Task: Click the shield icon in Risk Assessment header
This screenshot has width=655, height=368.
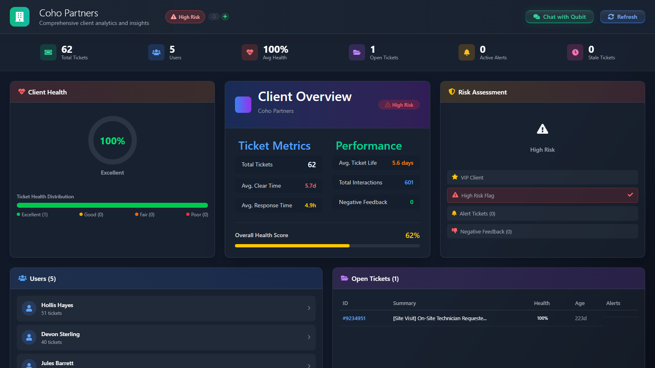Action: [452, 92]
